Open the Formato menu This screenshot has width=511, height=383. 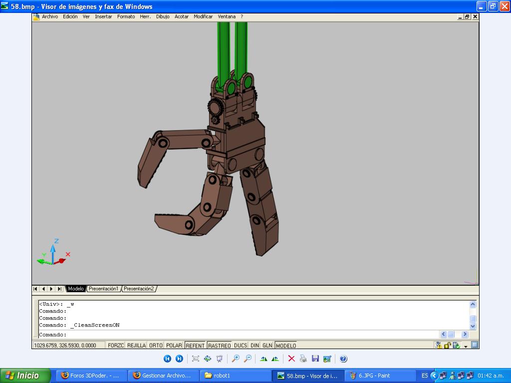[126, 16]
